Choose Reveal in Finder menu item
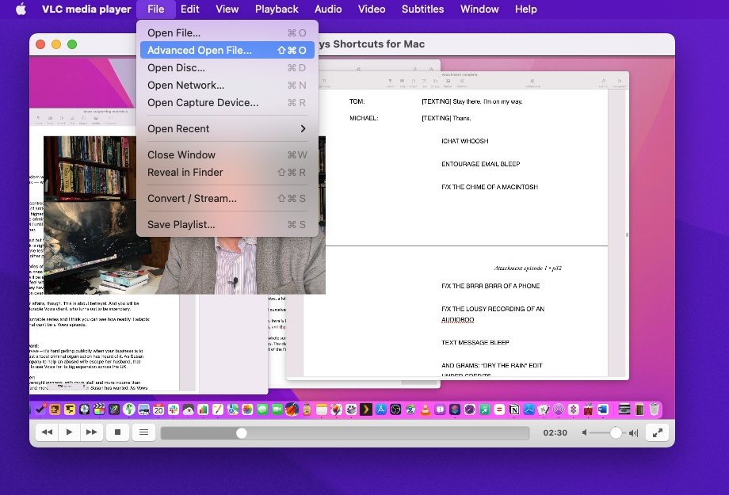 pyautogui.click(x=227, y=173)
